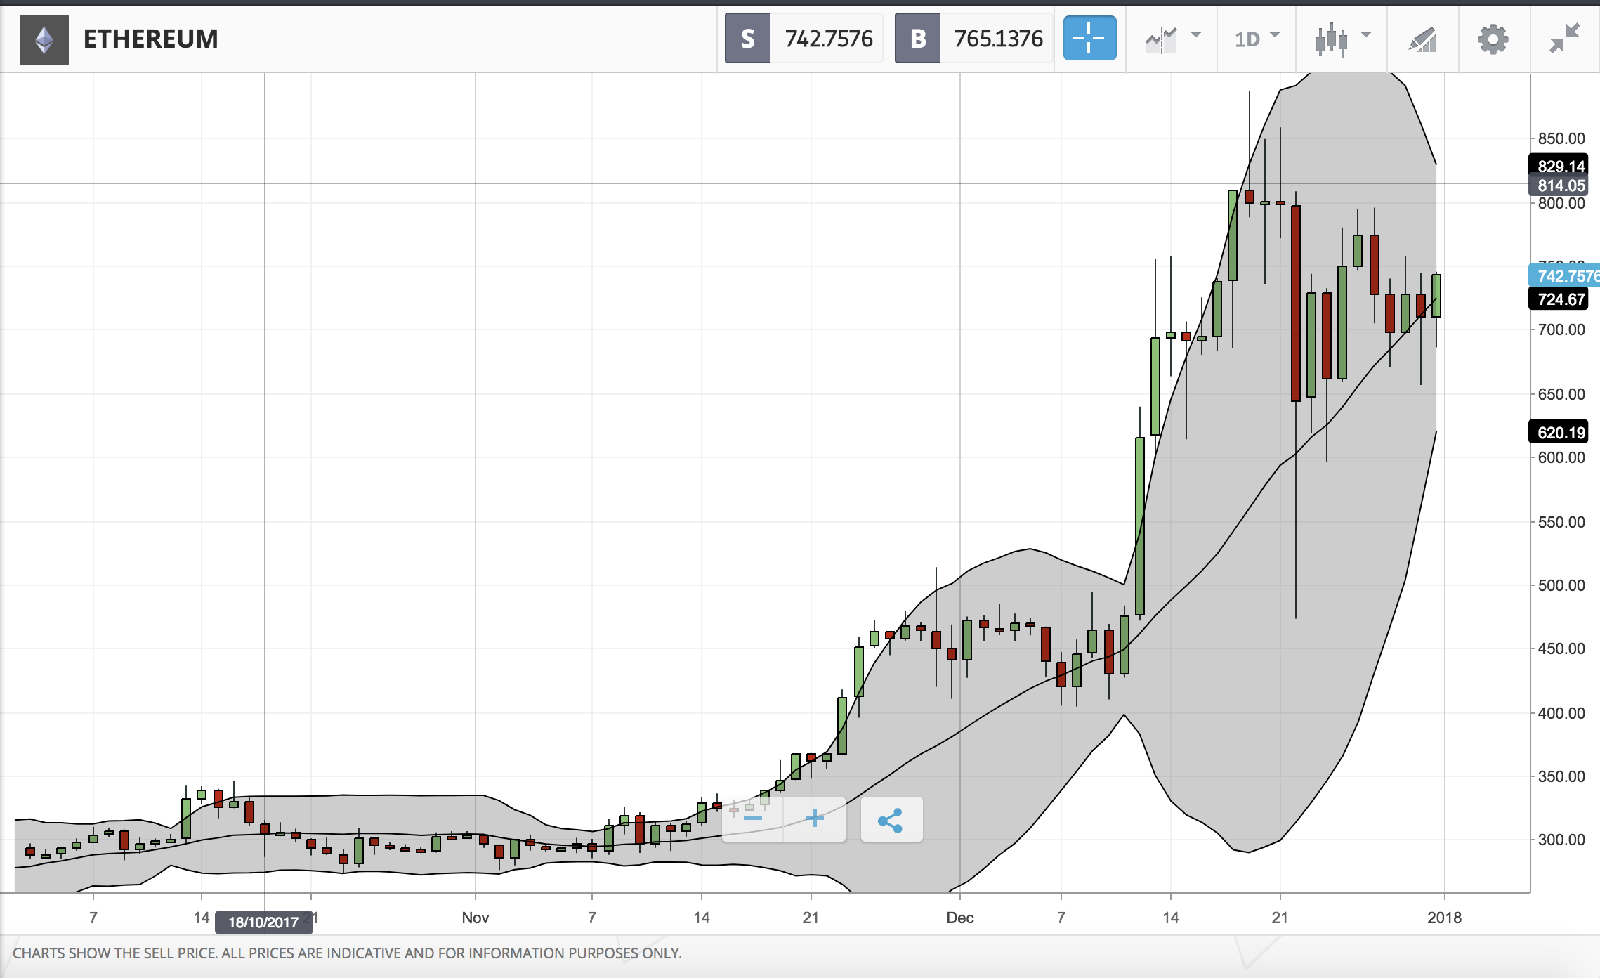
Task: Toggle the blue crosshair tool
Action: (1089, 38)
